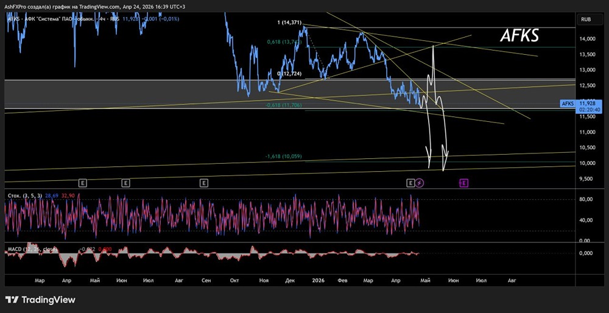Screen dimensions: 609x313
Task: Click the blue stochastic value 28,69
Action: click(x=52, y=195)
